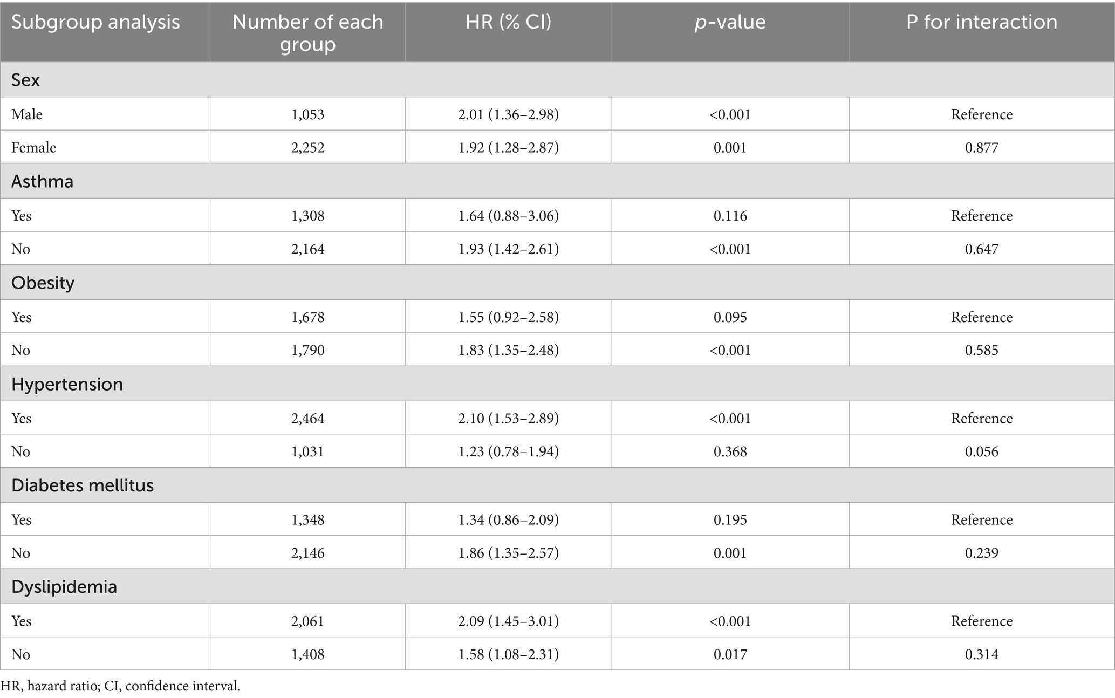The width and height of the screenshot is (1115, 698).
Task: Select the Hypertension section heading
Action: point(67,384)
